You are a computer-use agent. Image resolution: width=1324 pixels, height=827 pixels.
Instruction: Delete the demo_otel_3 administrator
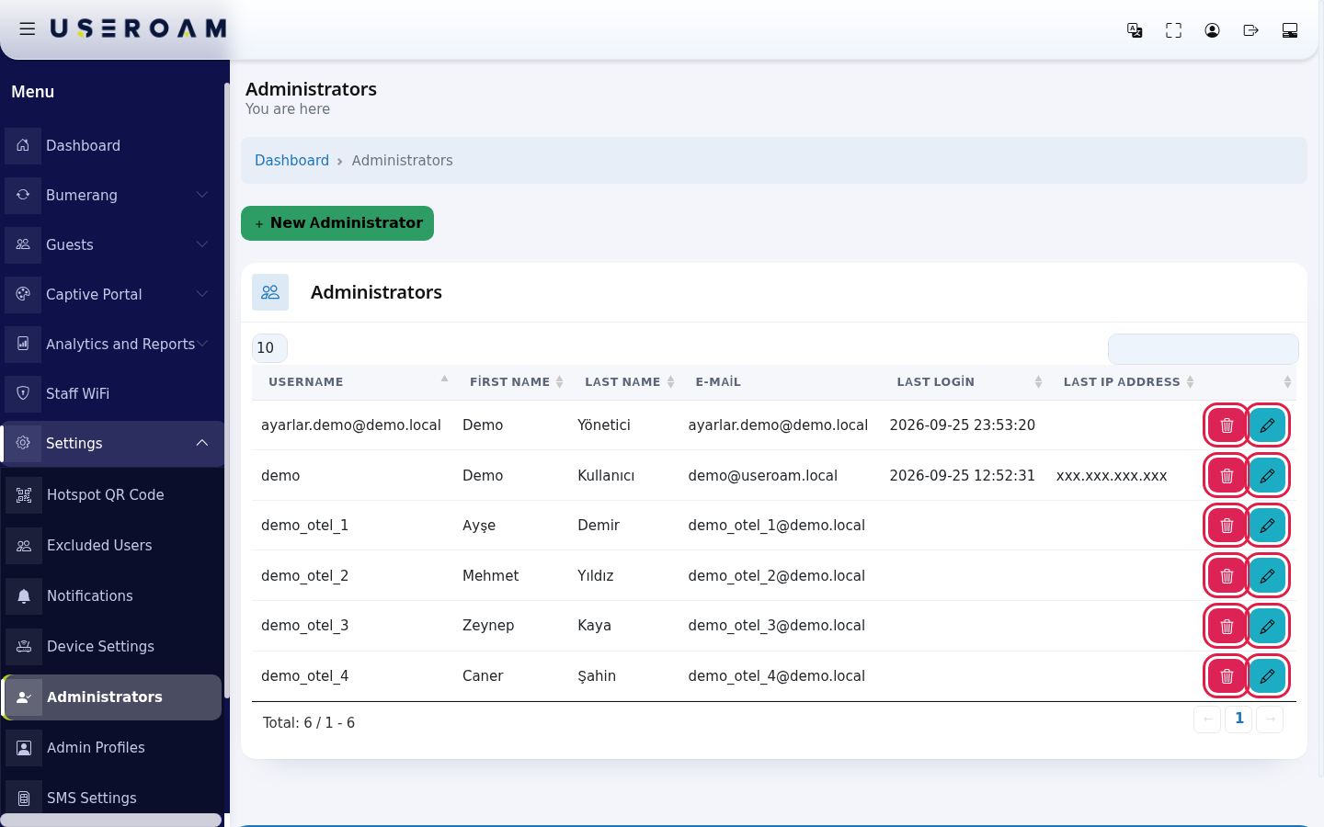pyautogui.click(x=1227, y=626)
